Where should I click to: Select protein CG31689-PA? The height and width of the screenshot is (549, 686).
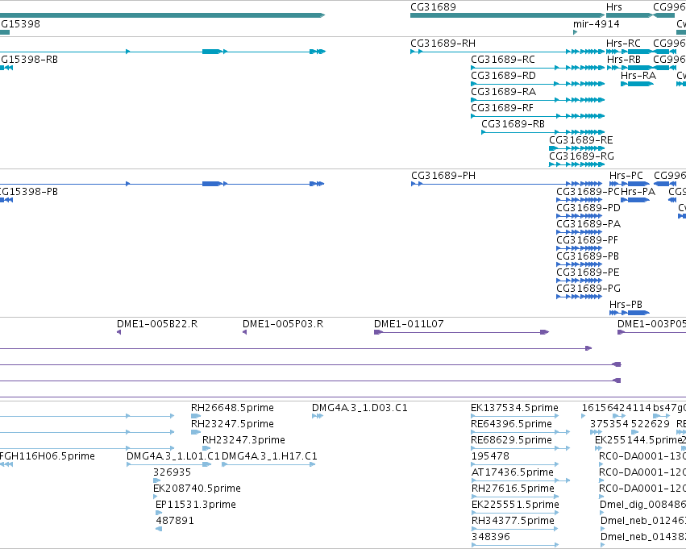click(x=588, y=224)
